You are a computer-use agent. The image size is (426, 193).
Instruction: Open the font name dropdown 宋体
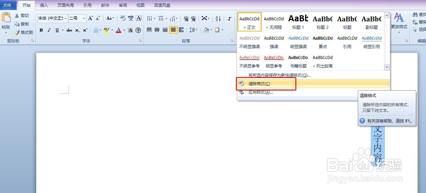(x=66, y=18)
